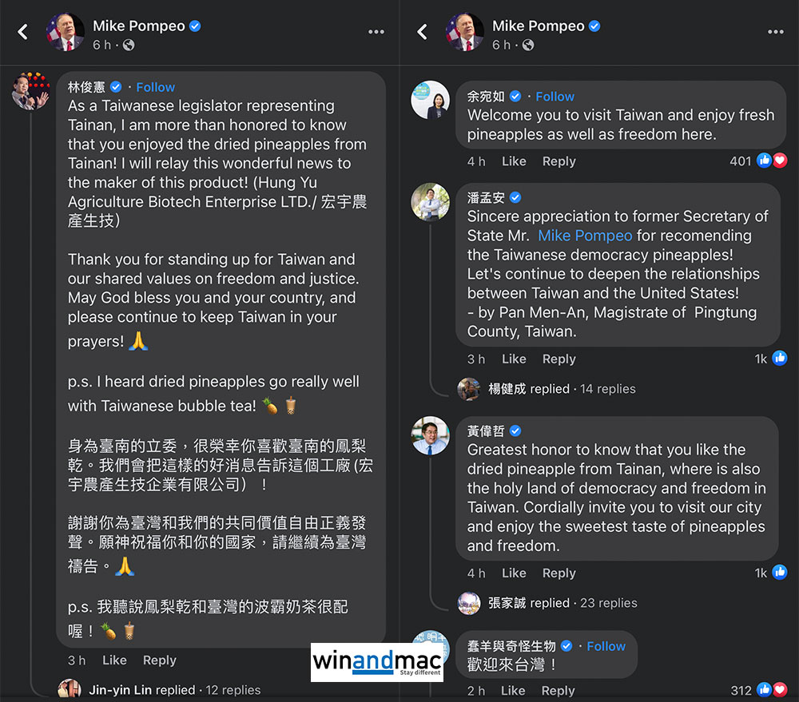Open right post three-dots options menu
799x702 pixels.
pos(776,32)
